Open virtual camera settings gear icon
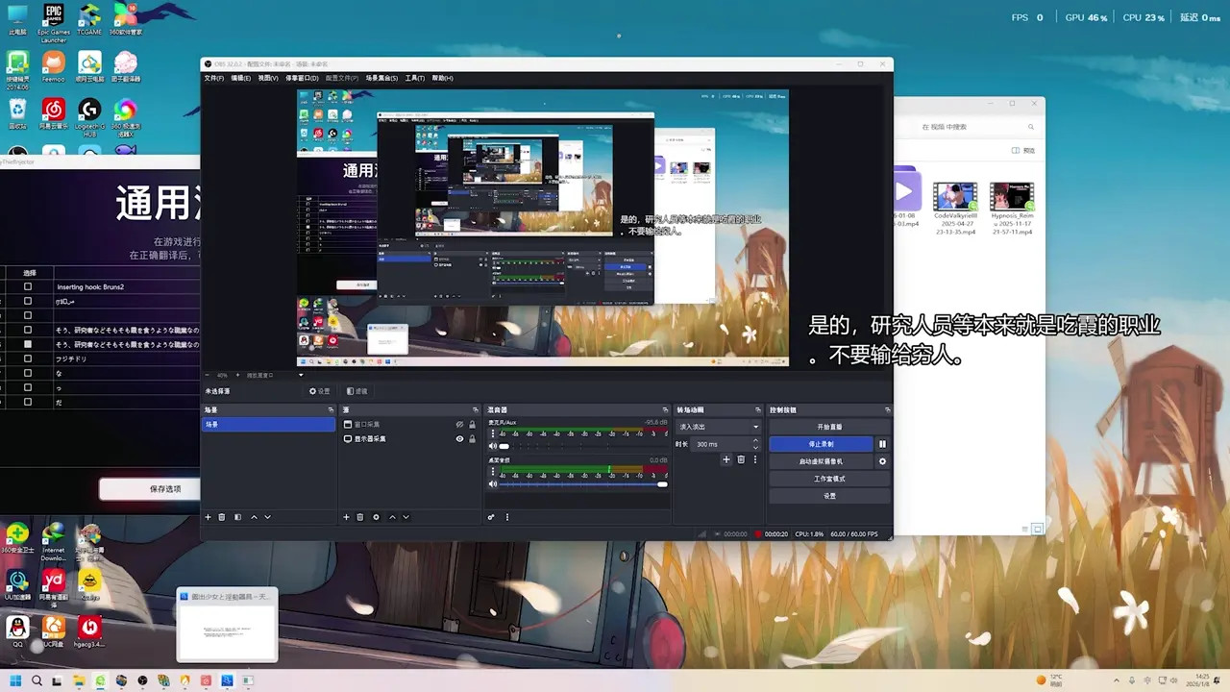This screenshot has width=1230, height=692. tap(882, 461)
